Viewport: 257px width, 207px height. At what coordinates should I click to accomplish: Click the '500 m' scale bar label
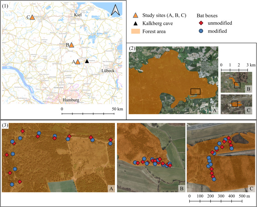[245, 196]
